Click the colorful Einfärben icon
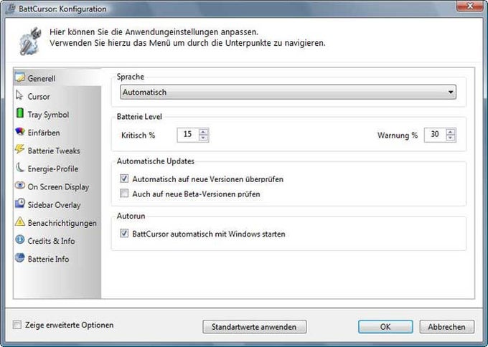The height and width of the screenshot is (347, 488). click(19, 131)
